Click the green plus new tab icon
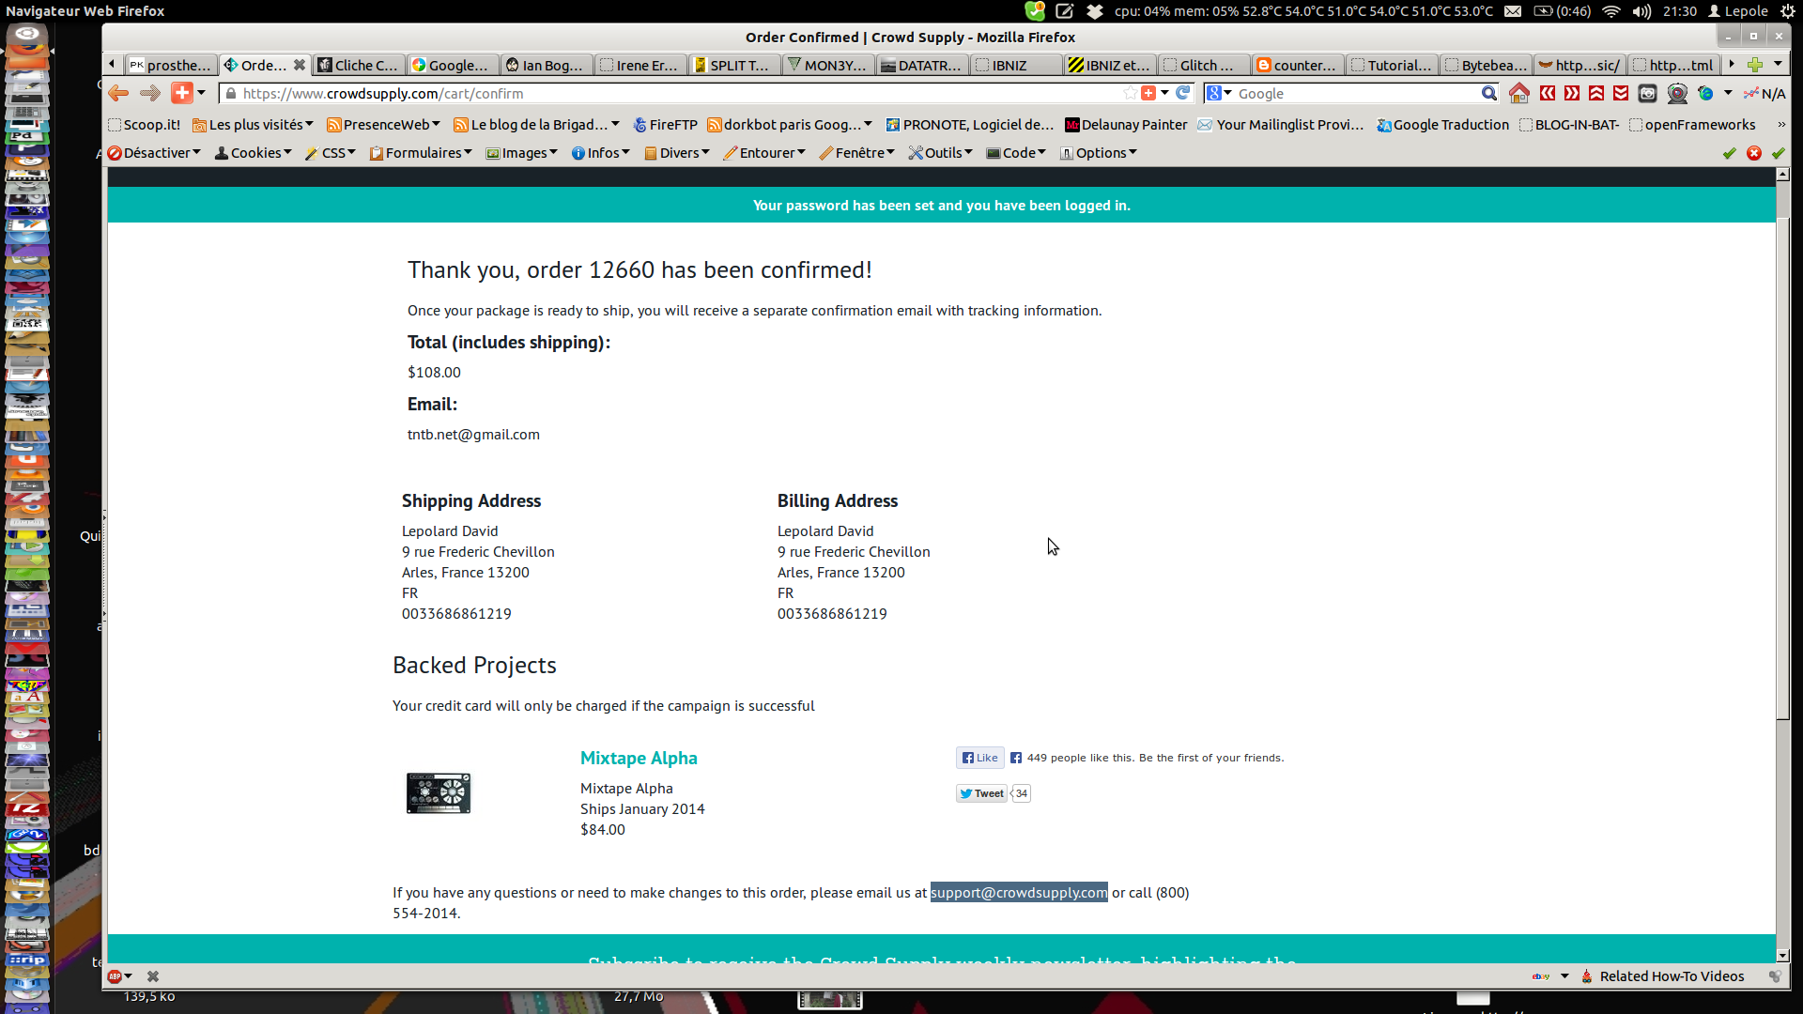 [1754, 65]
